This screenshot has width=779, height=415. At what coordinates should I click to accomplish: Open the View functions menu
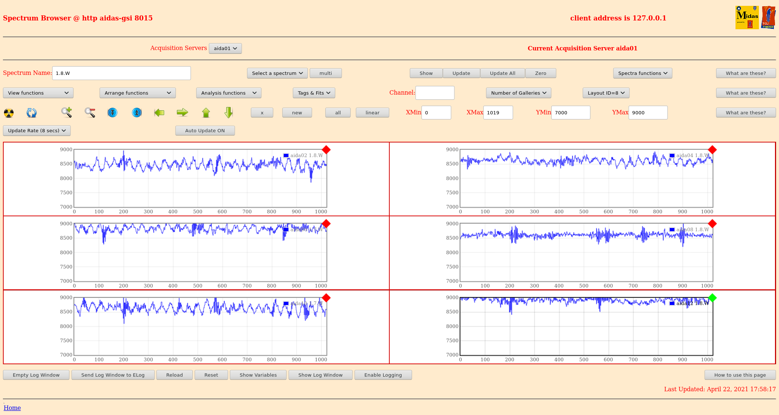38,93
